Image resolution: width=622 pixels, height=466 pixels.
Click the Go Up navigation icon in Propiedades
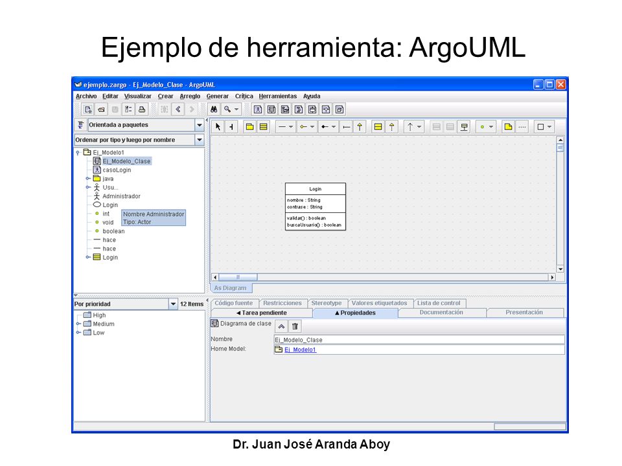click(281, 326)
